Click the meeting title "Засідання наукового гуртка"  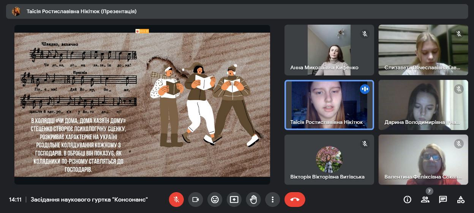point(89,199)
